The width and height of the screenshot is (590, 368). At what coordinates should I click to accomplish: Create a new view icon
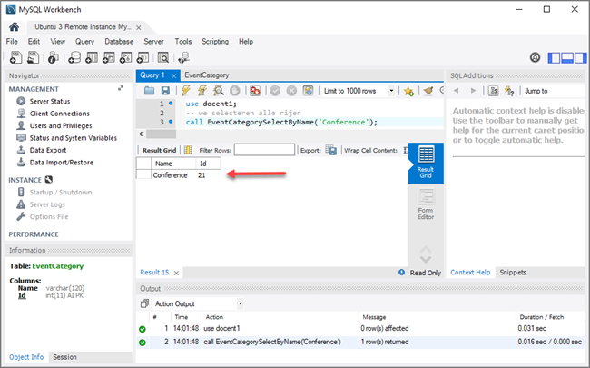point(109,57)
